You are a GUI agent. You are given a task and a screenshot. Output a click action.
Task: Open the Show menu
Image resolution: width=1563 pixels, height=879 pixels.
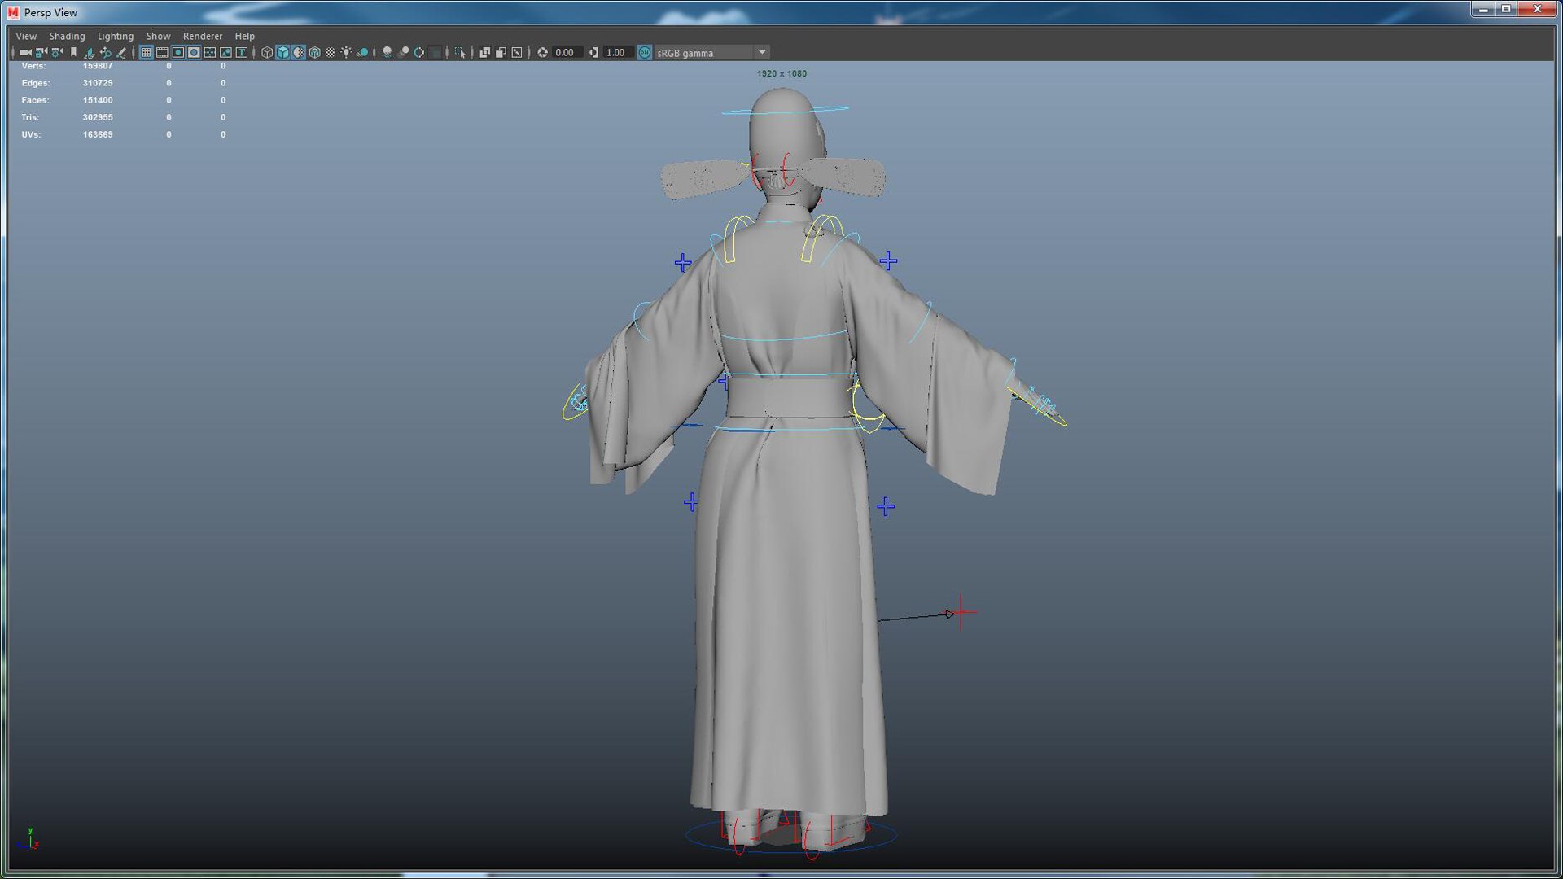pos(158,36)
